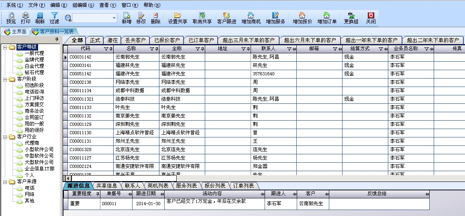Collapse the 客户行业 tree node
Screen dimensions: 465x216
5,137
